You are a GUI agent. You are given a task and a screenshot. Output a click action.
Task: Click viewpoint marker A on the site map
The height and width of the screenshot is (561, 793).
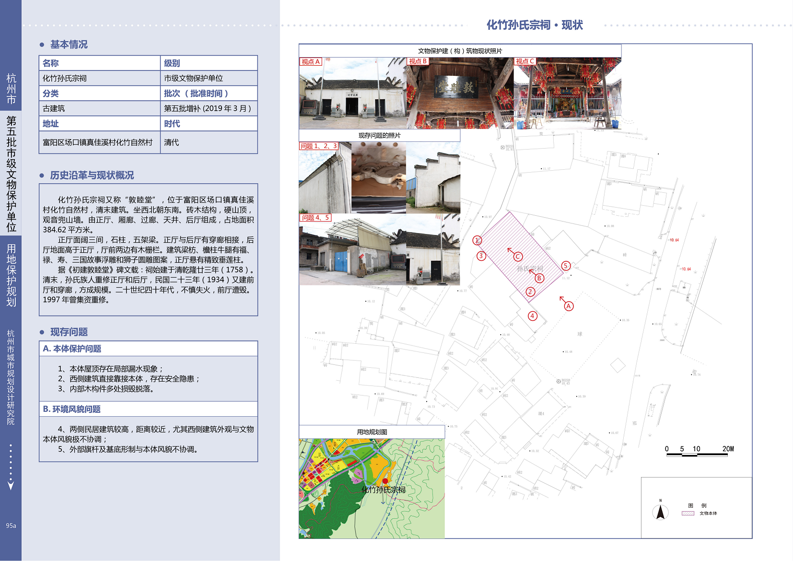click(x=569, y=306)
